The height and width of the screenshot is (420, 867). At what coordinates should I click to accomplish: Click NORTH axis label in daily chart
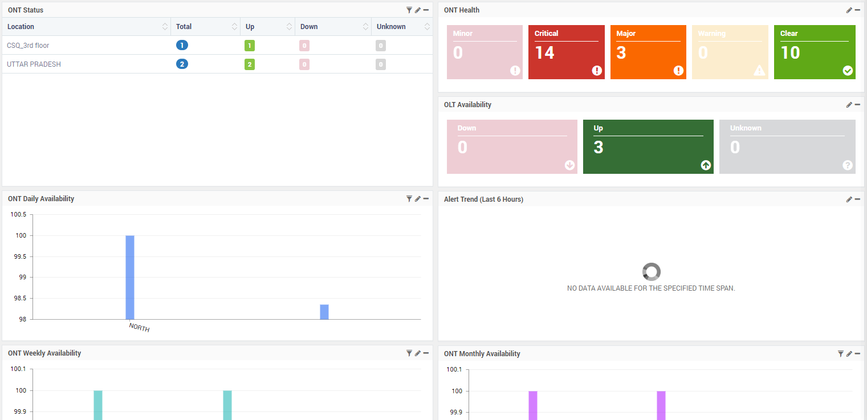(x=139, y=327)
